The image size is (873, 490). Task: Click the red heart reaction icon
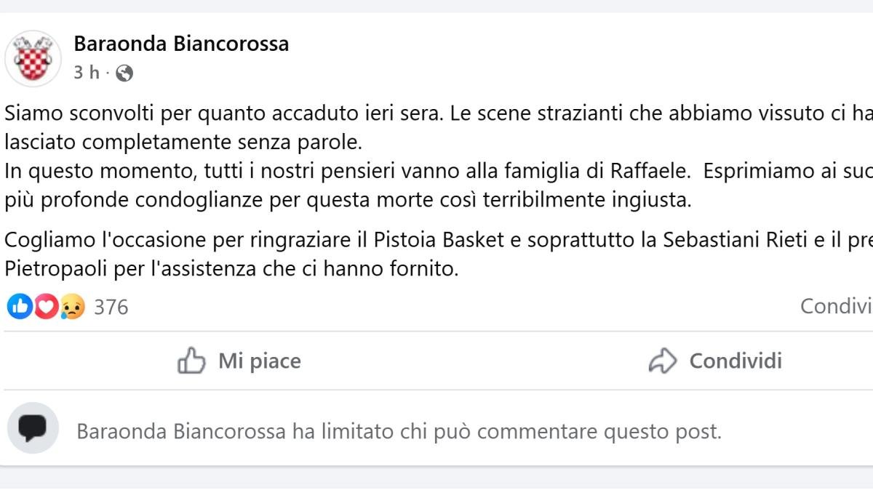[46, 307]
